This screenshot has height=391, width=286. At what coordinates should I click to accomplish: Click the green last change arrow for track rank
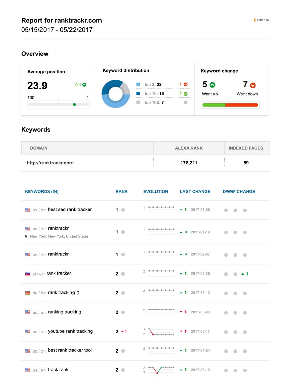click(x=181, y=370)
